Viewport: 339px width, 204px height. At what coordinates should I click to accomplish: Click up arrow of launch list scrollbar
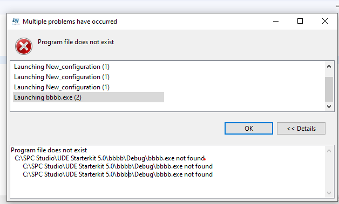[x=329, y=66]
